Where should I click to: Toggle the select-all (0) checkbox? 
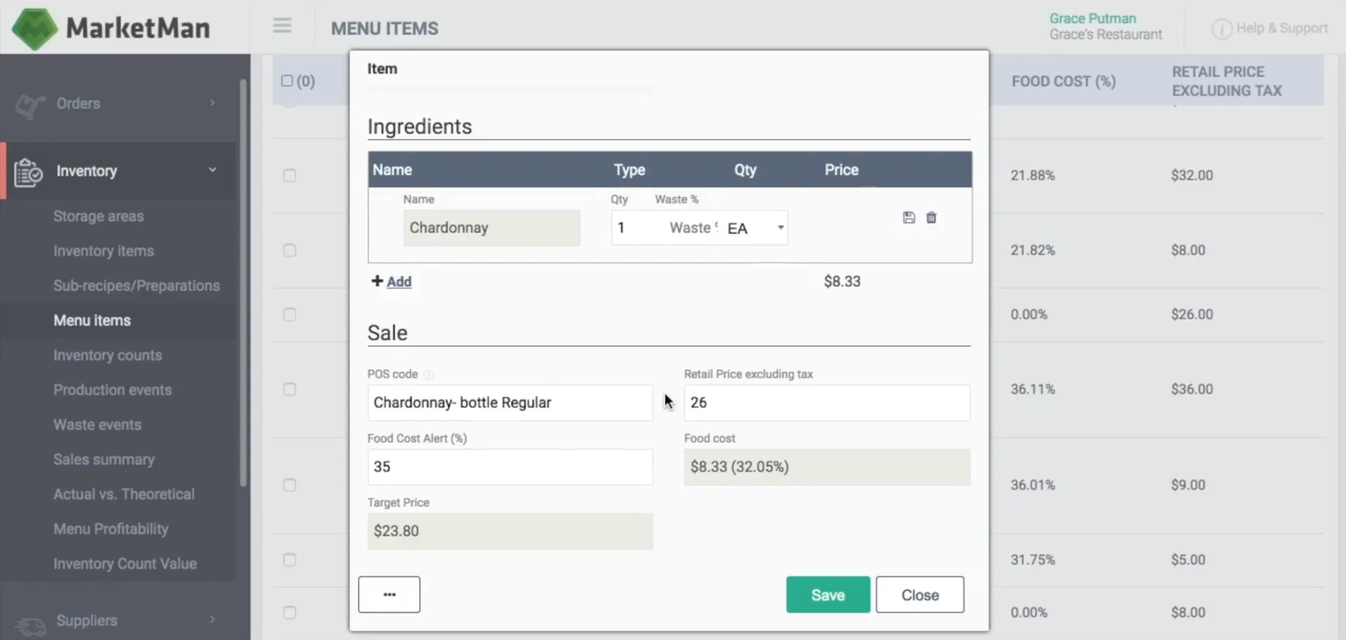coord(286,81)
